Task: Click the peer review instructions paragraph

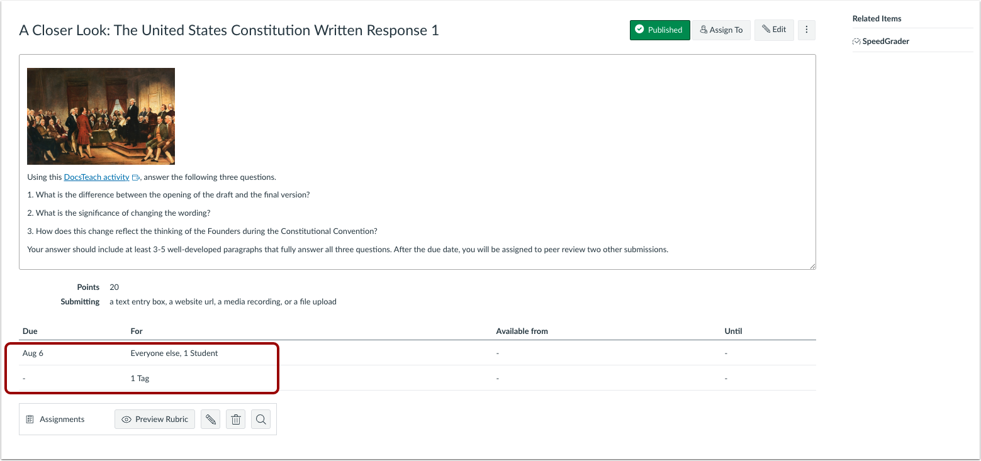Action: [347, 250]
